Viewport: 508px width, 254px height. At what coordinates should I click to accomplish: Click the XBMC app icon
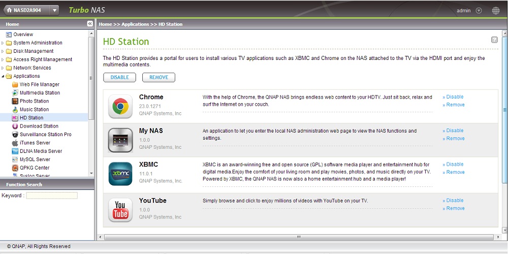[x=120, y=174]
